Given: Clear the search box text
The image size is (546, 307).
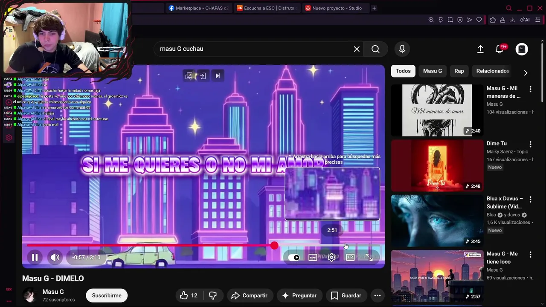Looking at the screenshot, I should click(x=357, y=49).
